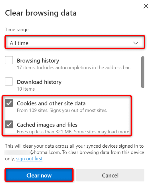Select the Browsing history label
The height and width of the screenshot is (183, 151).
pyautogui.click(x=38, y=61)
